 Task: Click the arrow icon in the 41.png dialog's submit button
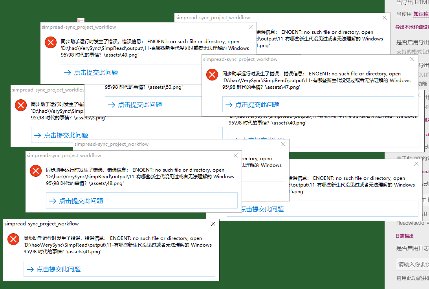pos(30,269)
